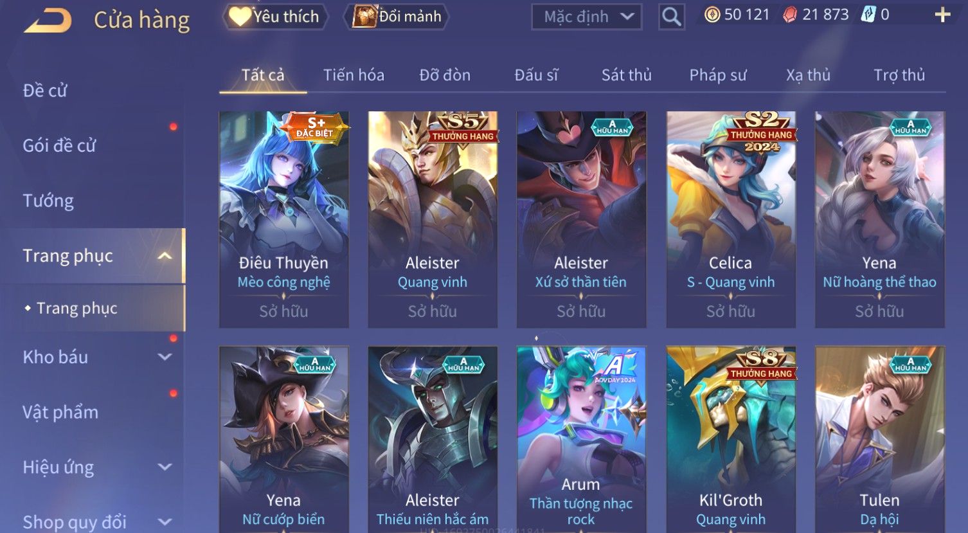Open Đổi mảnh chest exchange
The image size is (968, 533).
pyautogui.click(x=397, y=17)
